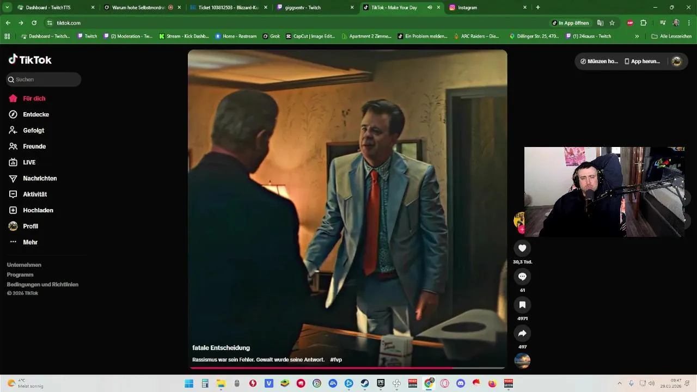Switch to the Blizzard Ticket tab
Image resolution: width=697 pixels, height=392 pixels.
(x=229, y=8)
